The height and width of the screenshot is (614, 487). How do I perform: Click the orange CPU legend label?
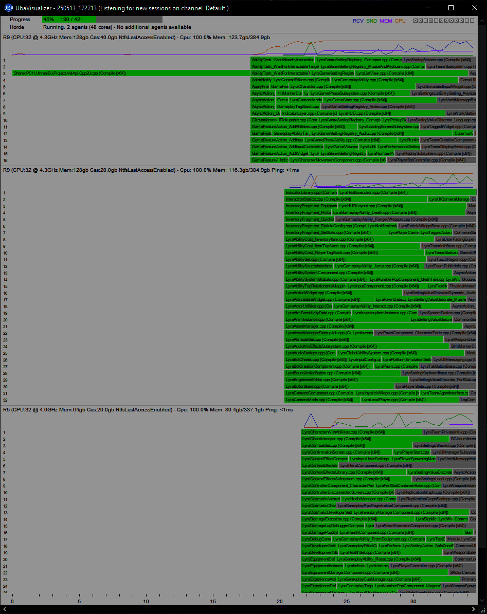point(400,21)
